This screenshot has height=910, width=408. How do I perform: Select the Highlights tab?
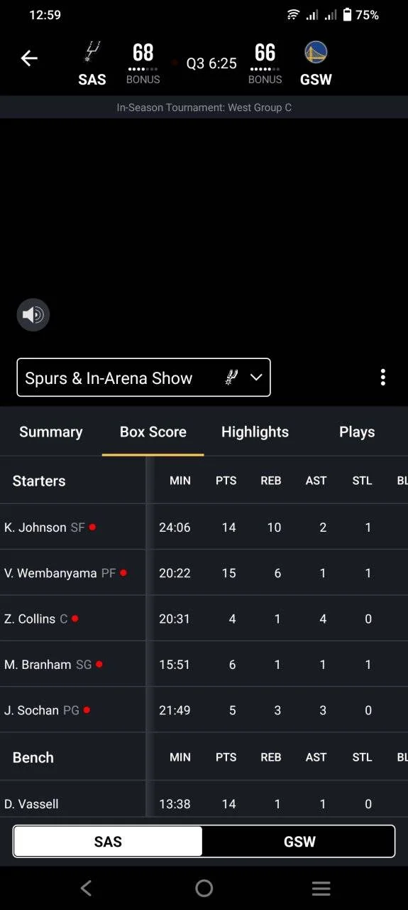255,432
